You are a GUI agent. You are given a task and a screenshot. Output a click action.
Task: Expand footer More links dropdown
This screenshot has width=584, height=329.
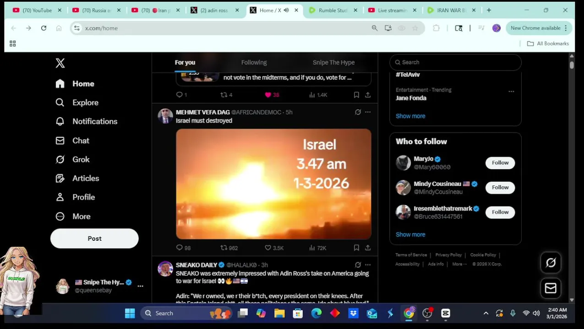pos(459,264)
